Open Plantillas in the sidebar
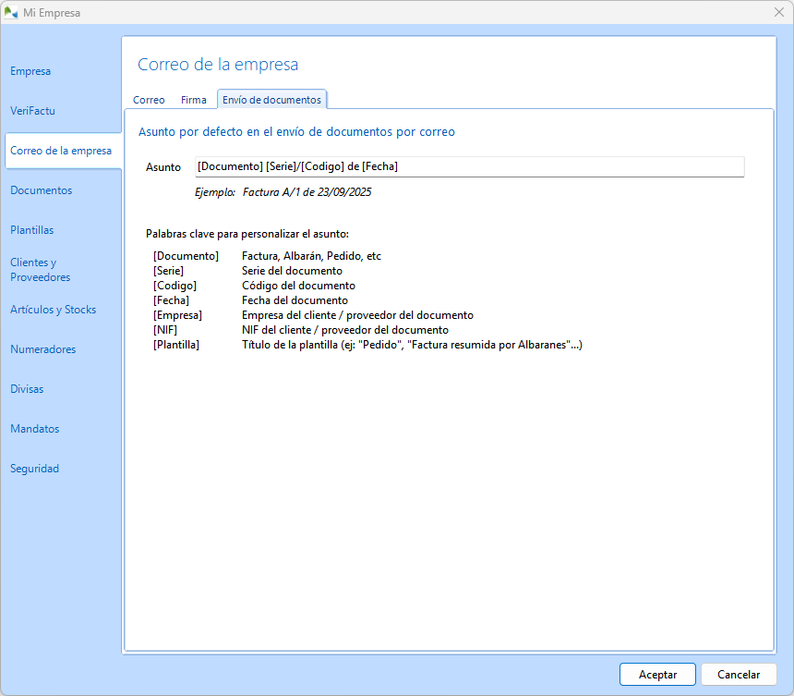The width and height of the screenshot is (794, 696). (x=32, y=230)
